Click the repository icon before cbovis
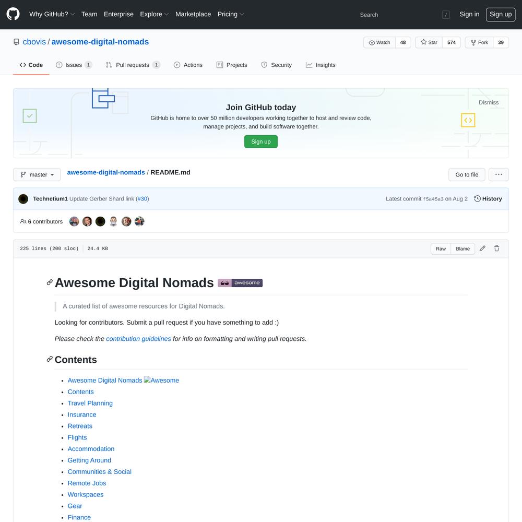The width and height of the screenshot is (522, 522). [x=16, y=42]
